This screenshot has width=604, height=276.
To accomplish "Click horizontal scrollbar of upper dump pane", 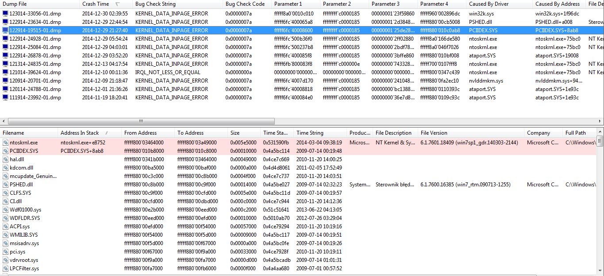I will pos(141,121).
